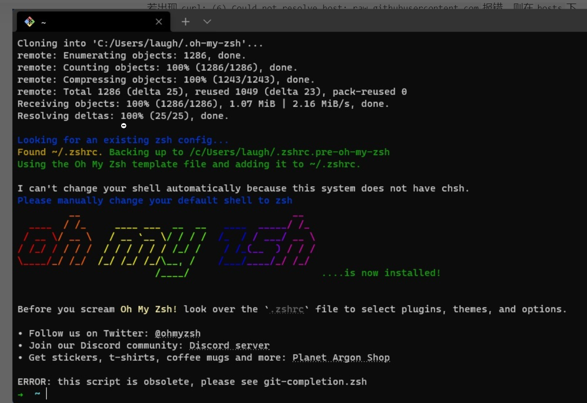Click the green arrow prompt symbol
The width and height of the screenshot is (587, 403).
tap(20, 394)
